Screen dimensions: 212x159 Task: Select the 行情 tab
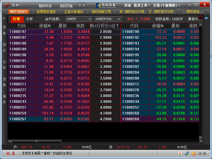(17, 19)
